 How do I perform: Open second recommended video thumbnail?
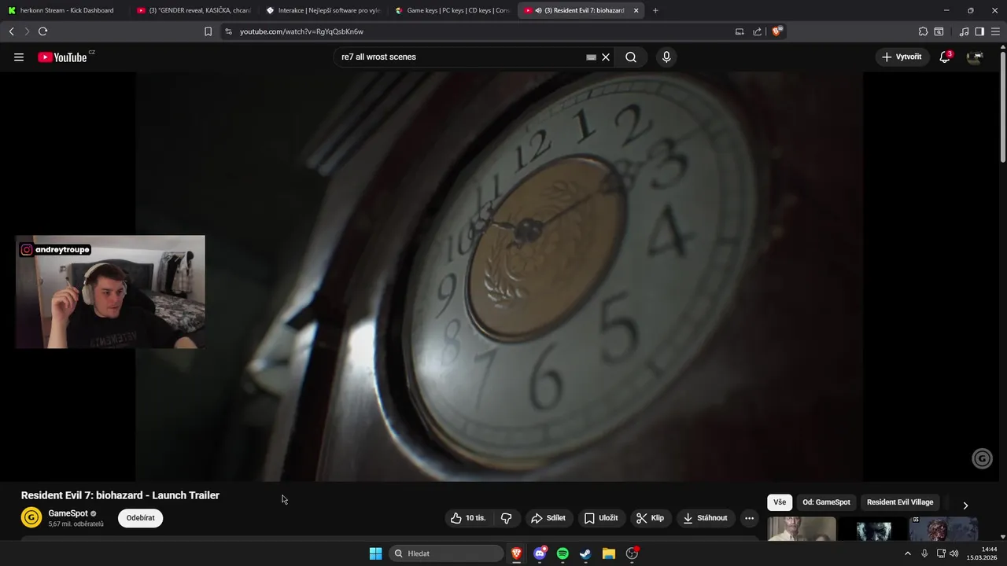873,528
